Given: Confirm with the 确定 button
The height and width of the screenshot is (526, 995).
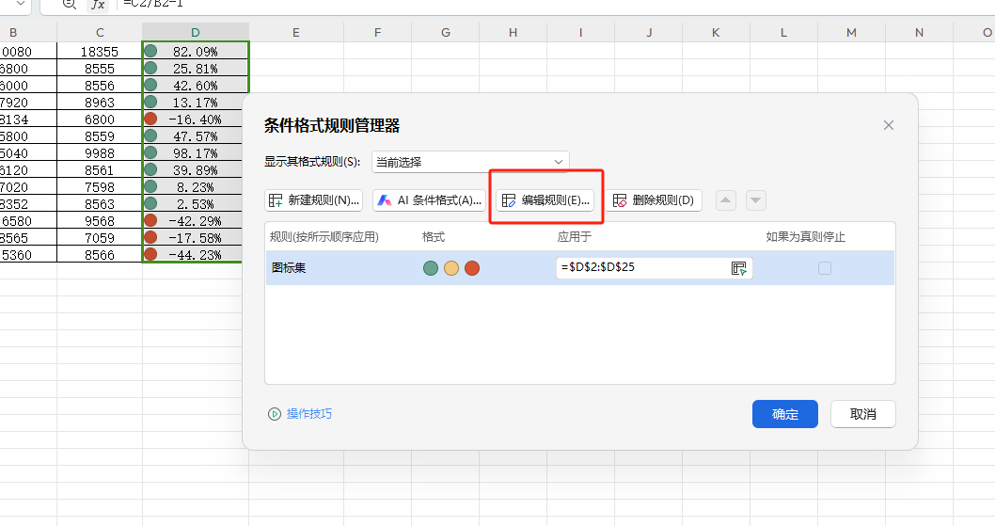Looking at the screenshot, I should (785, 414).
